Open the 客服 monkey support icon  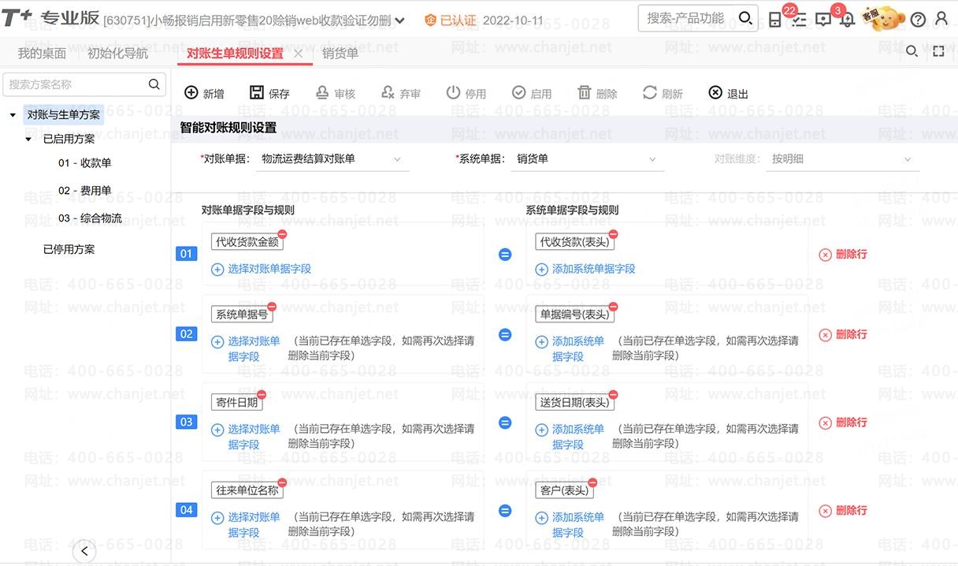coord(882,18)
